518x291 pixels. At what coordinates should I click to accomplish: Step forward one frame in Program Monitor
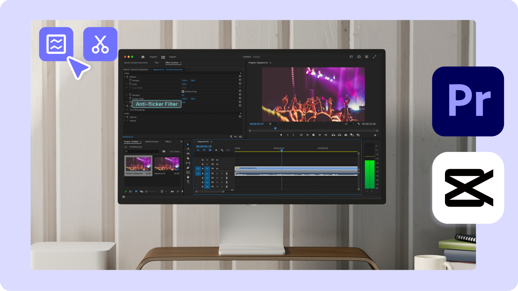click(319, 135)
